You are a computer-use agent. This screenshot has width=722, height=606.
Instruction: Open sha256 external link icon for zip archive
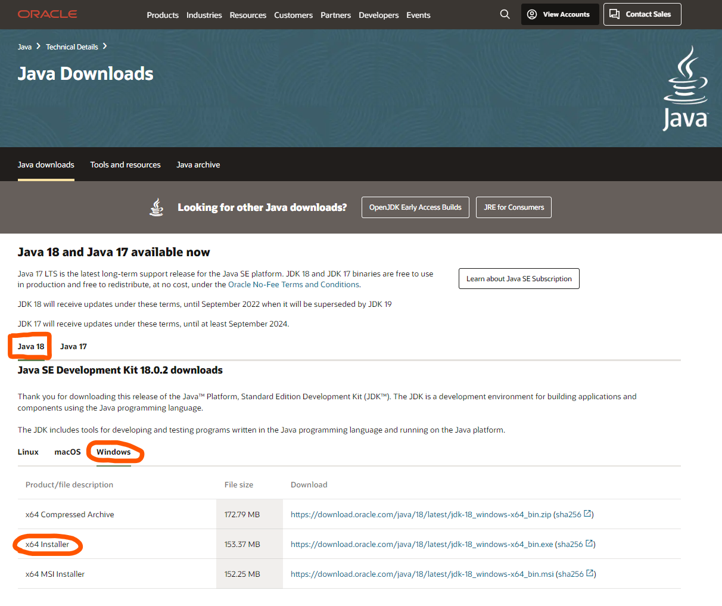[x=588, y=514]
